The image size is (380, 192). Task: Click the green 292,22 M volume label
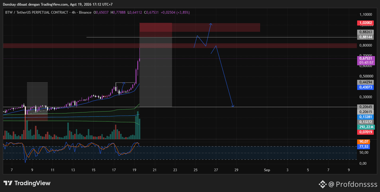[366, 127]
